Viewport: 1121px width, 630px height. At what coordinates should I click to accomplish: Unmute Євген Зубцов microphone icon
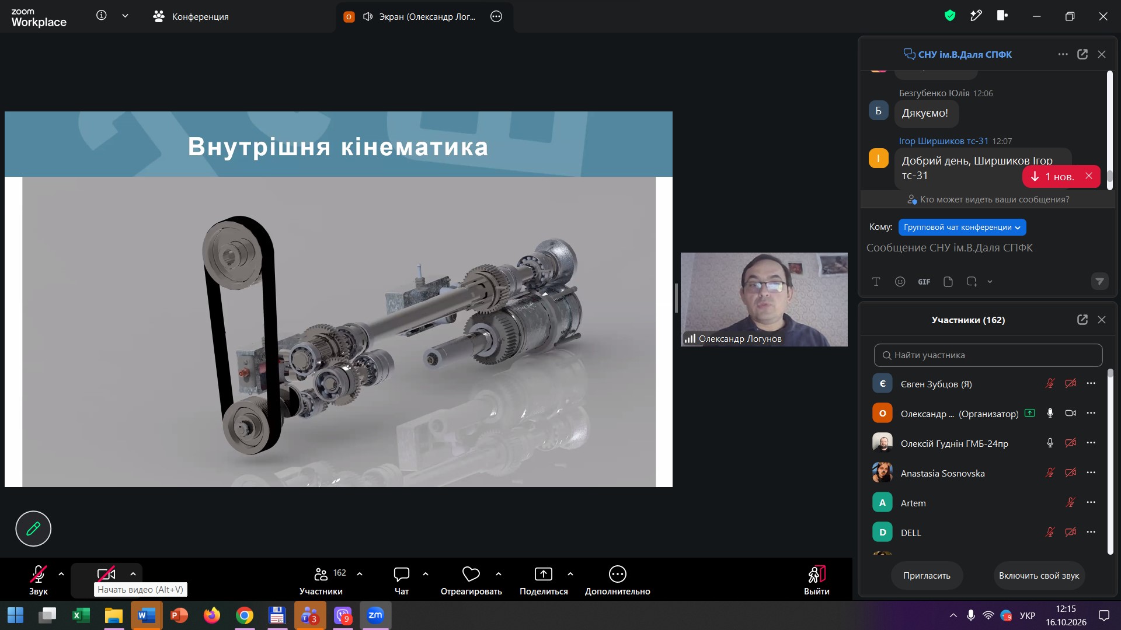pos(1050,384)
